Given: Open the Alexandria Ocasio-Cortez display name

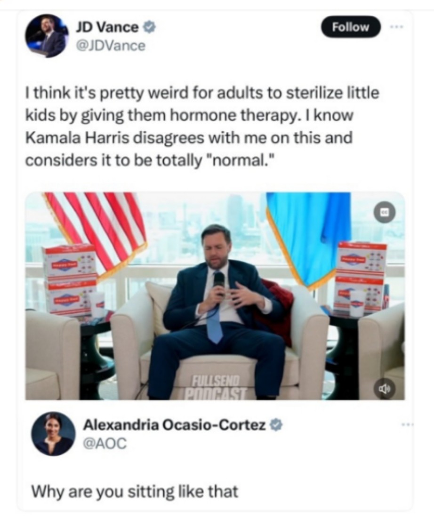Looking at the screenshot, I should click(x=174, y=425).
